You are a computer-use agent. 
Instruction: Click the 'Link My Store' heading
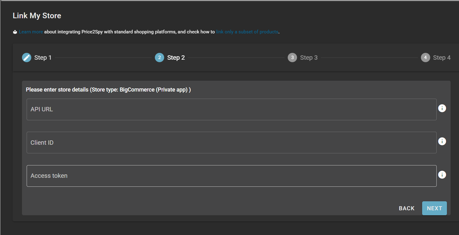pos(37,16)
